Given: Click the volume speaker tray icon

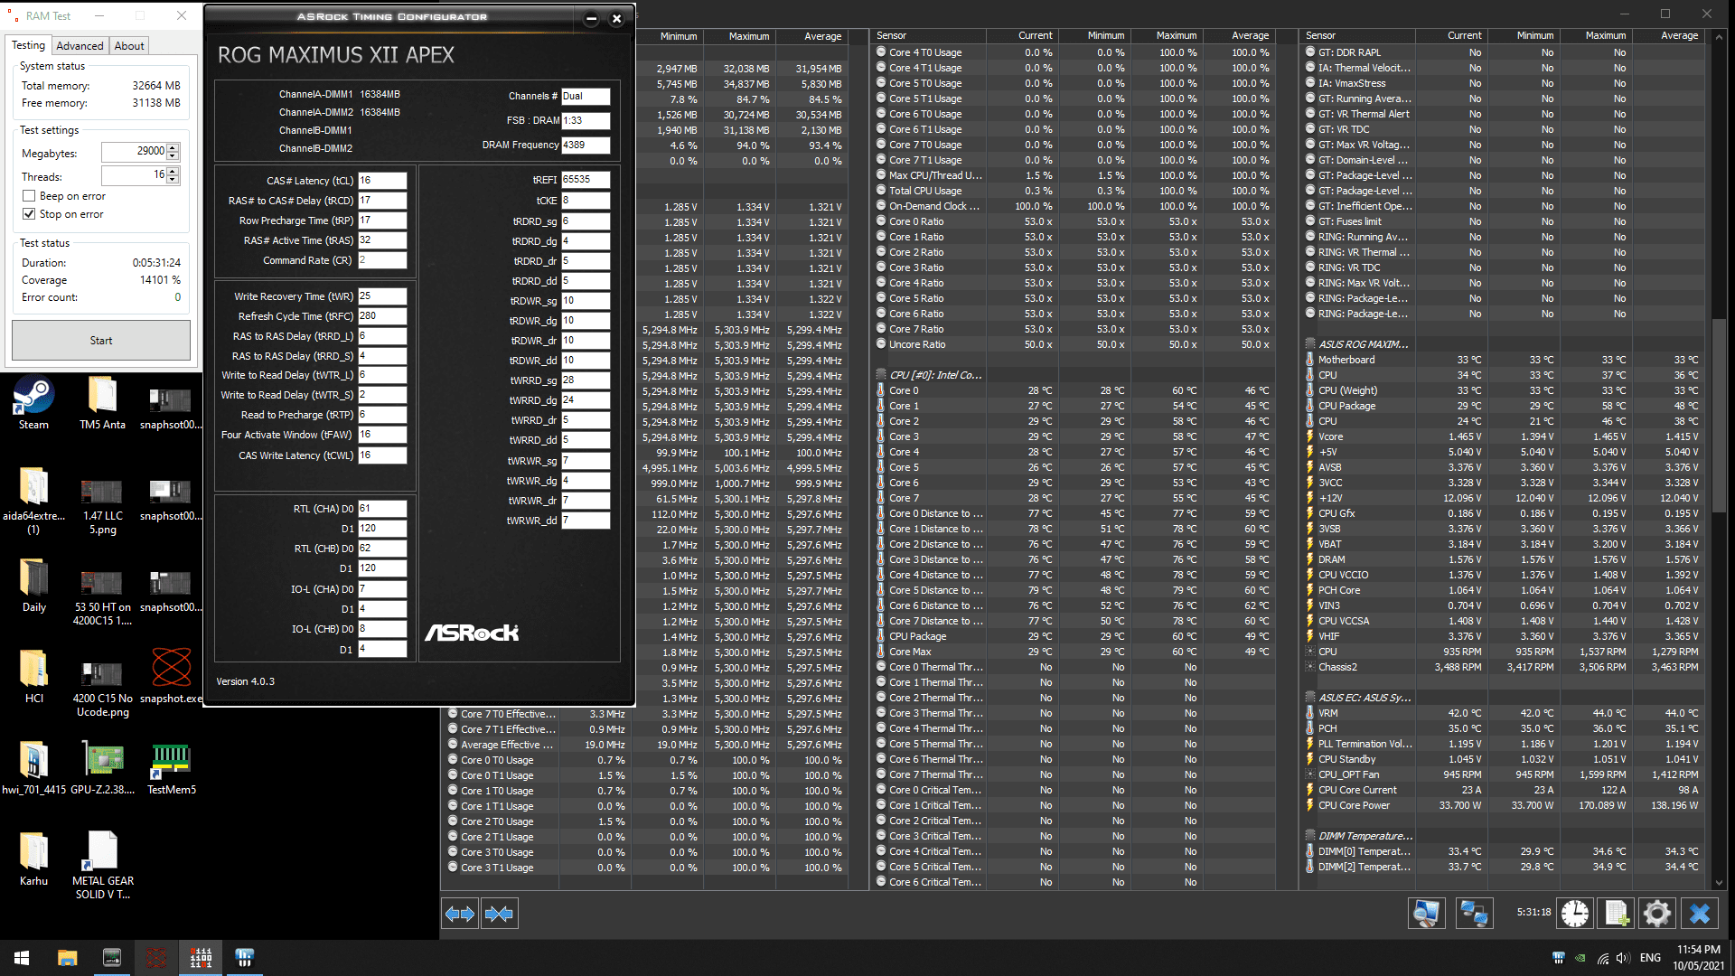Looking at the screenshot, I should click(1622, 958).
